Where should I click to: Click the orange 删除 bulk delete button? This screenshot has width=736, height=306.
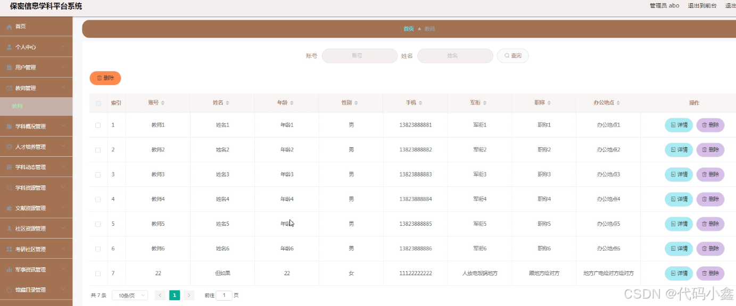pos(105,78)
